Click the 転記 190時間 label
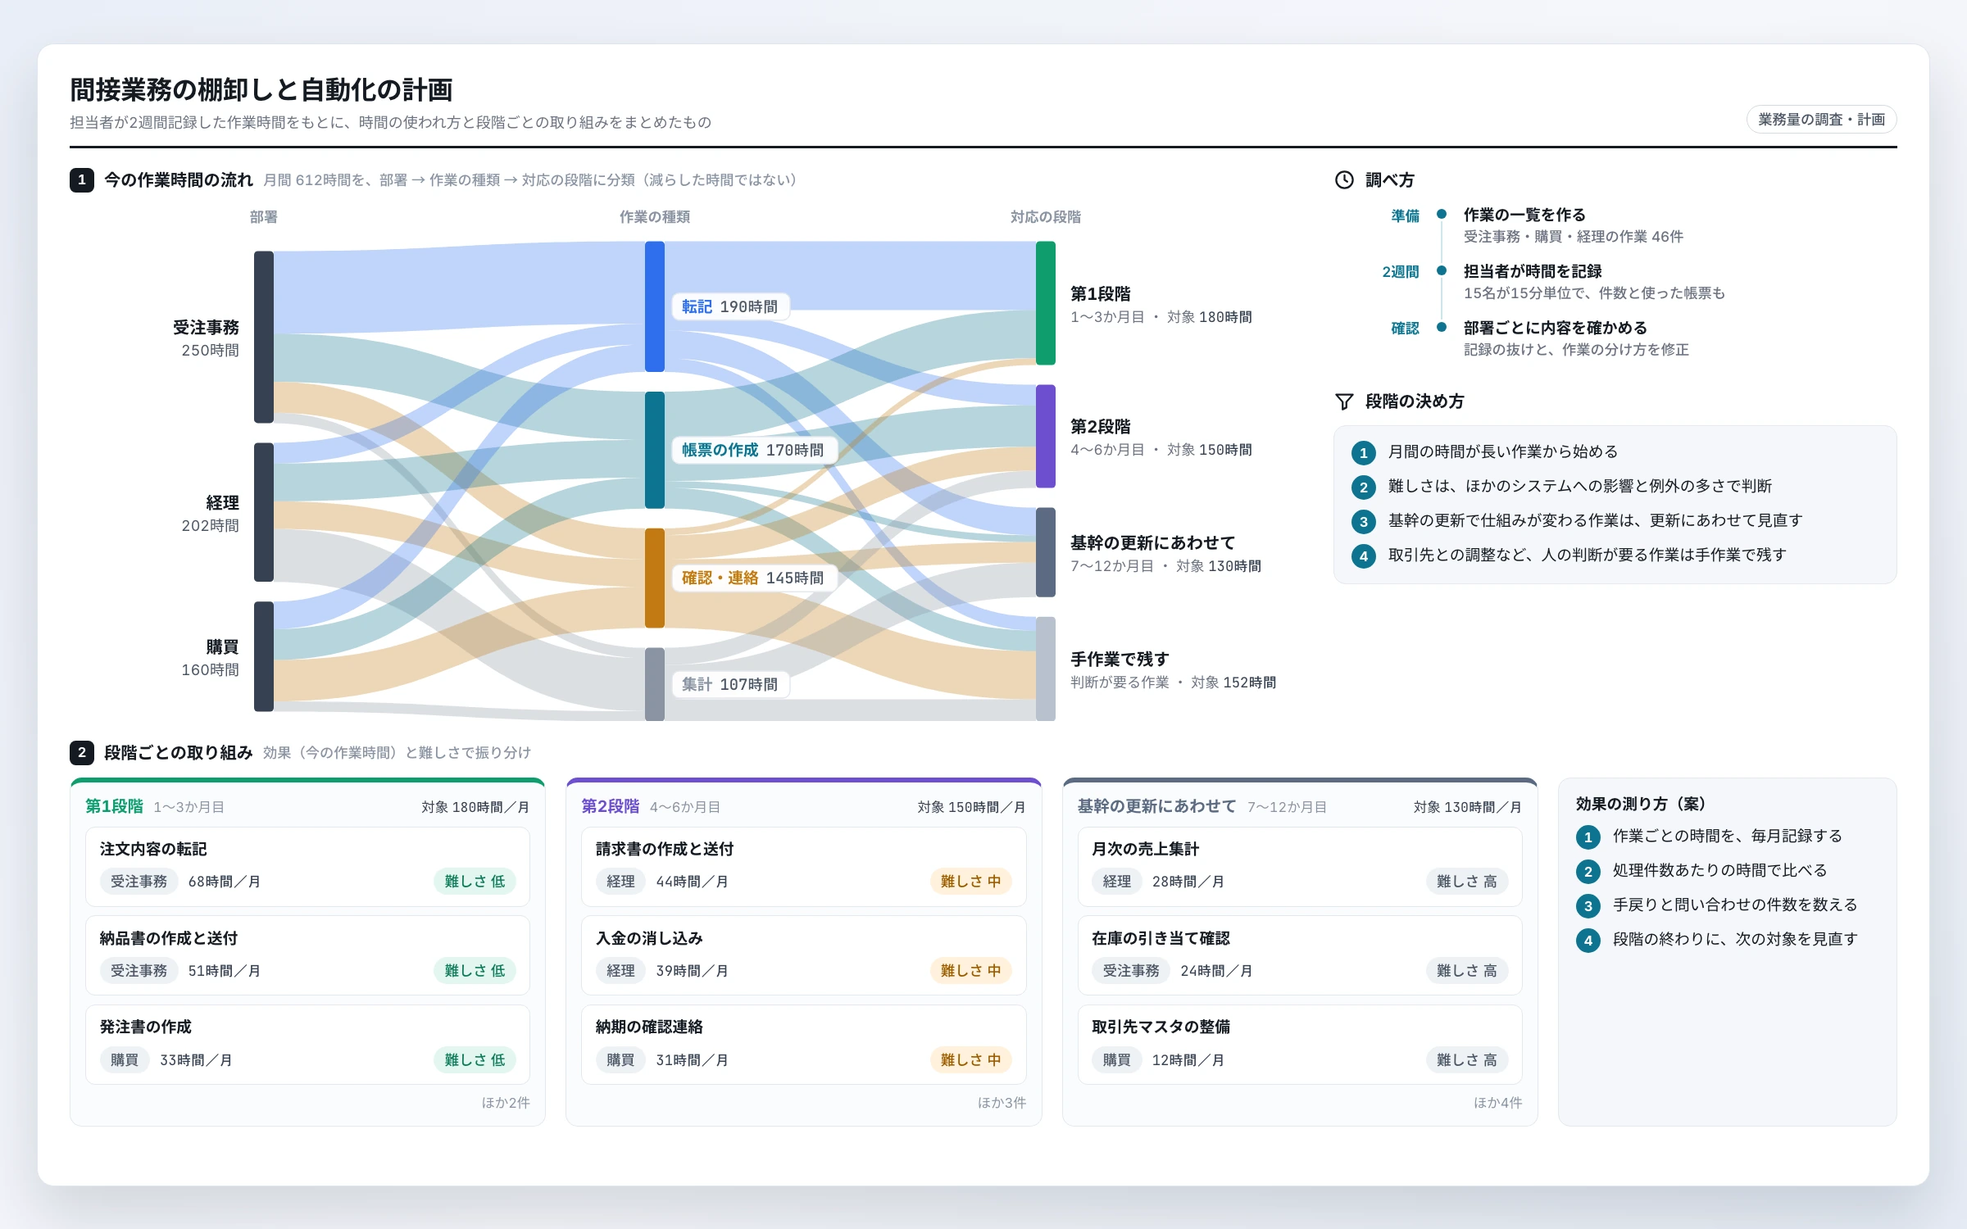This screenshot has height=1229, width=1967. pyautogui.click(x=730, y=306)
